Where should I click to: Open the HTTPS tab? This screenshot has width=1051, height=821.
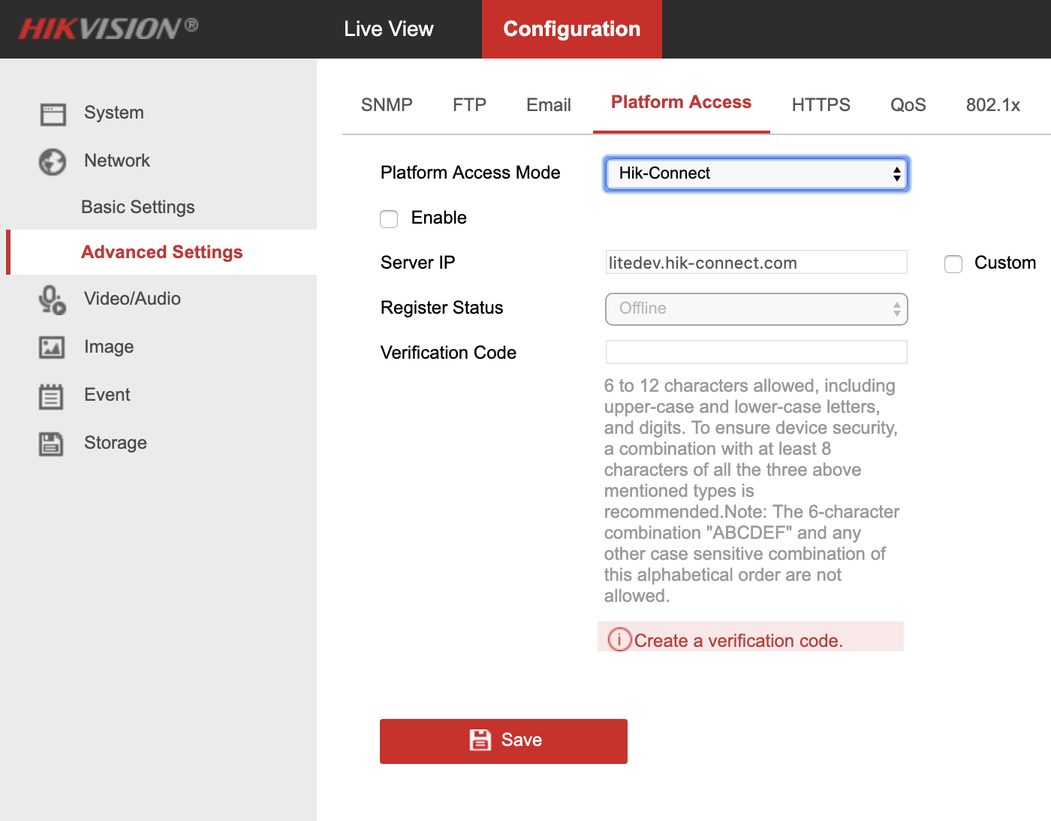point(821,105)
